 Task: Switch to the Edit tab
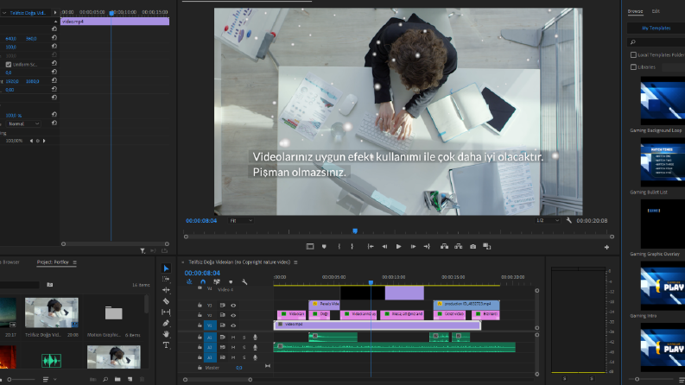click(x=656, y=11)
